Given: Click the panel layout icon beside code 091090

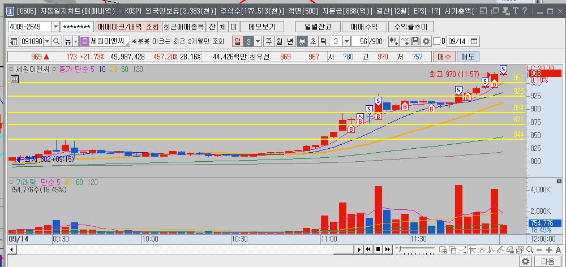Looking at the screenshot, I should coord(14,41).
